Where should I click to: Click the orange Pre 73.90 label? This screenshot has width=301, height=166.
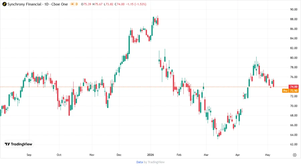pyautogui.click(x=290, y=91)
